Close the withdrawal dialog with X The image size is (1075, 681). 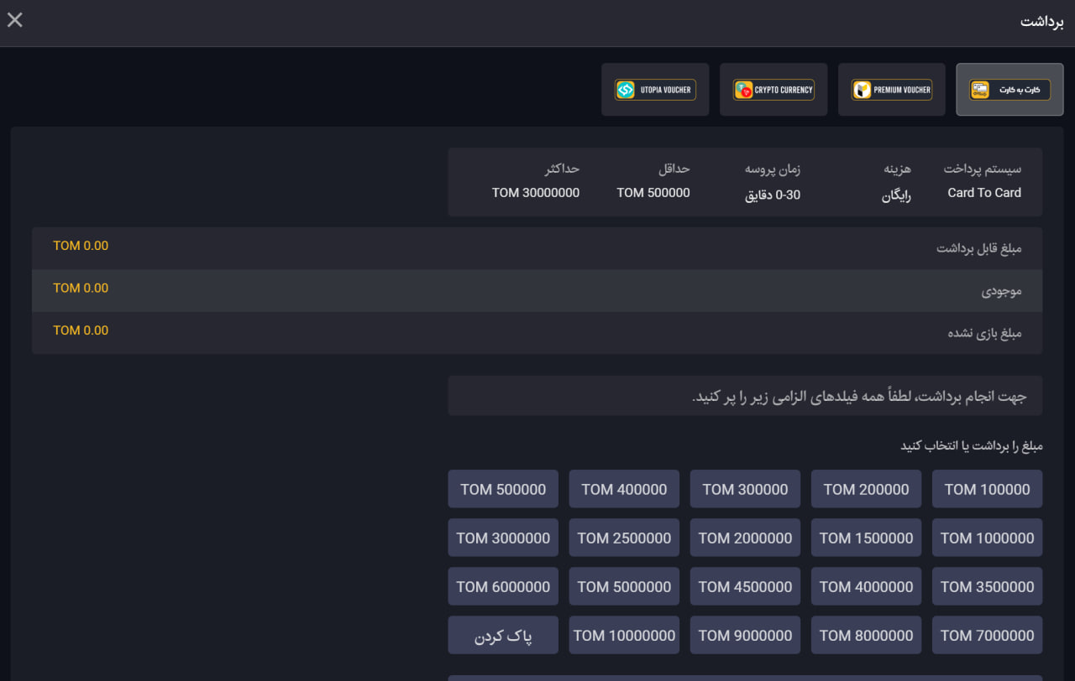pyautogui.click(x=15, y=20)
